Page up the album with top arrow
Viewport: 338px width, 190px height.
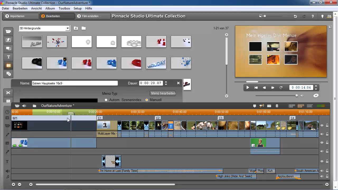(x=226, y=35)
